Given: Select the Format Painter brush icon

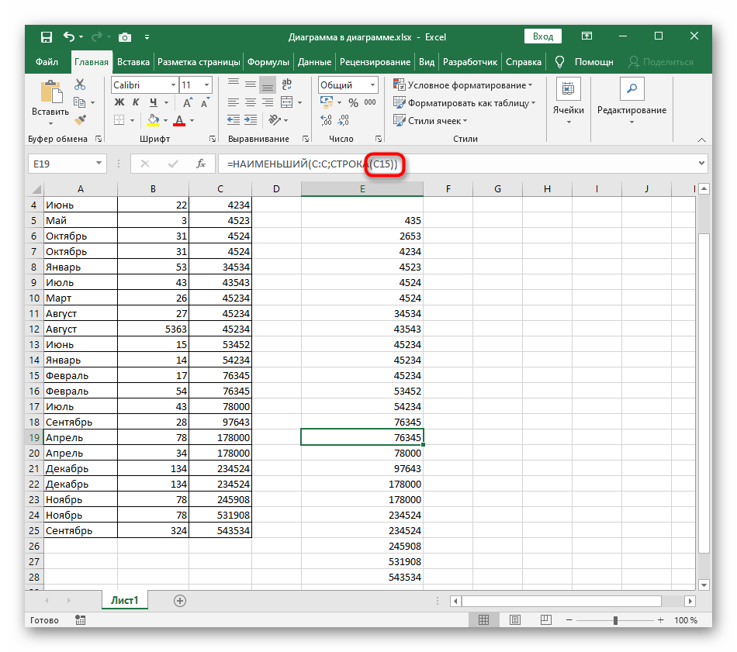Looking at the screenshot, I should (x=80, y=119).
